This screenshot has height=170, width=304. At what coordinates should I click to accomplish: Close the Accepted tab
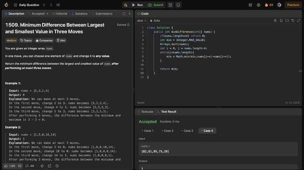(47, 14)
